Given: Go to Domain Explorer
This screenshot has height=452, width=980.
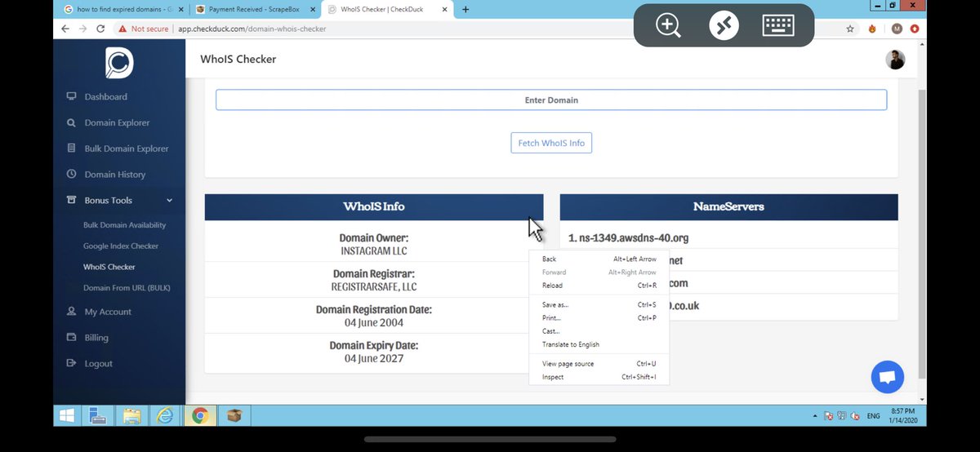Looking at the screenshot, I should tap(117, 122).
